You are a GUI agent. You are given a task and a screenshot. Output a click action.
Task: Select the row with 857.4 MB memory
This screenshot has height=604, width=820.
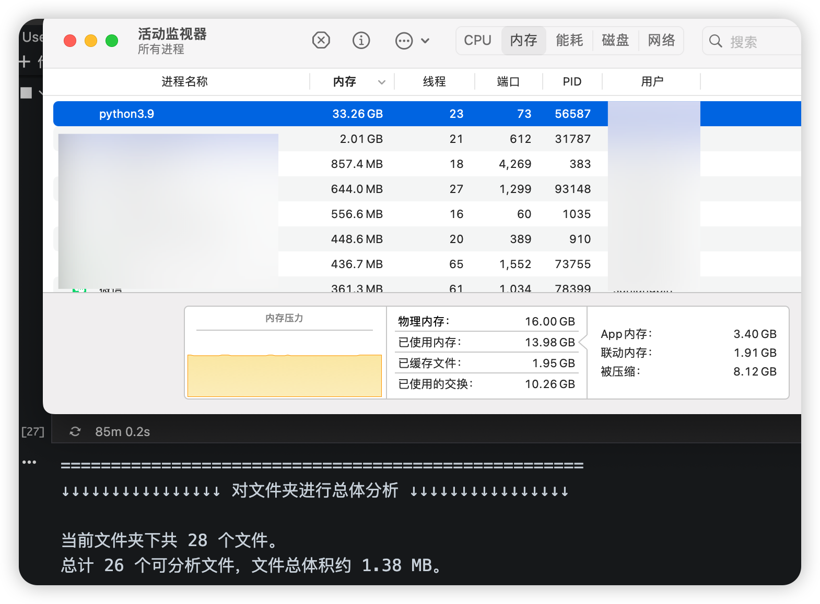point(427,164)
